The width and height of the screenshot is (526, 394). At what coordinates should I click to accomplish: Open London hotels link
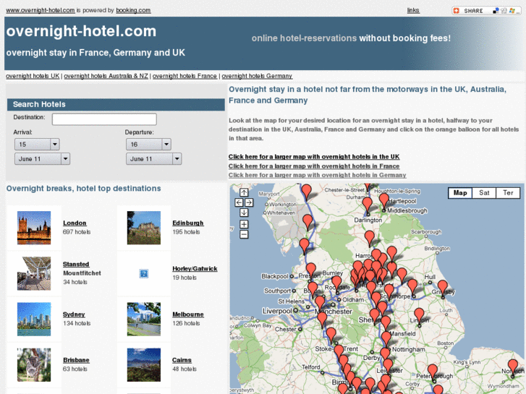(75, 223)
